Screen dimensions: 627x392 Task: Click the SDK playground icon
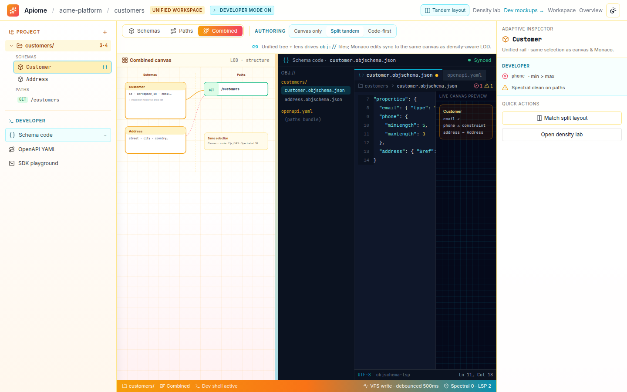click(12, 163)
